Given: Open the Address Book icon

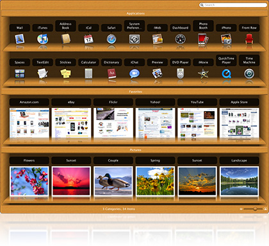Looking at the screenshot, I should point(65,39).
